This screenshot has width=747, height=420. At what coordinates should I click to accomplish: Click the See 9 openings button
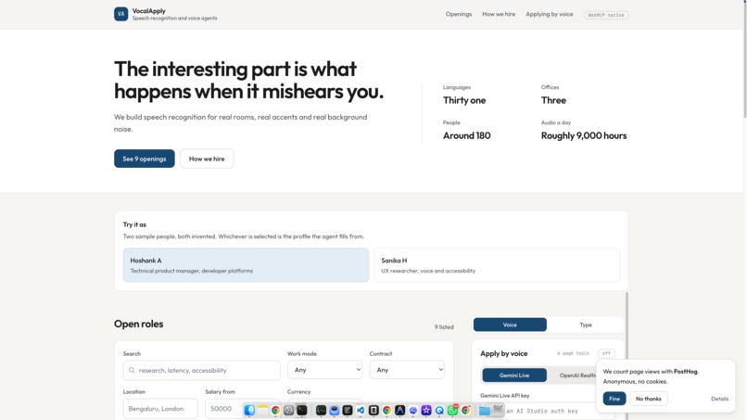pyautogui.click(x=145, y=159)
